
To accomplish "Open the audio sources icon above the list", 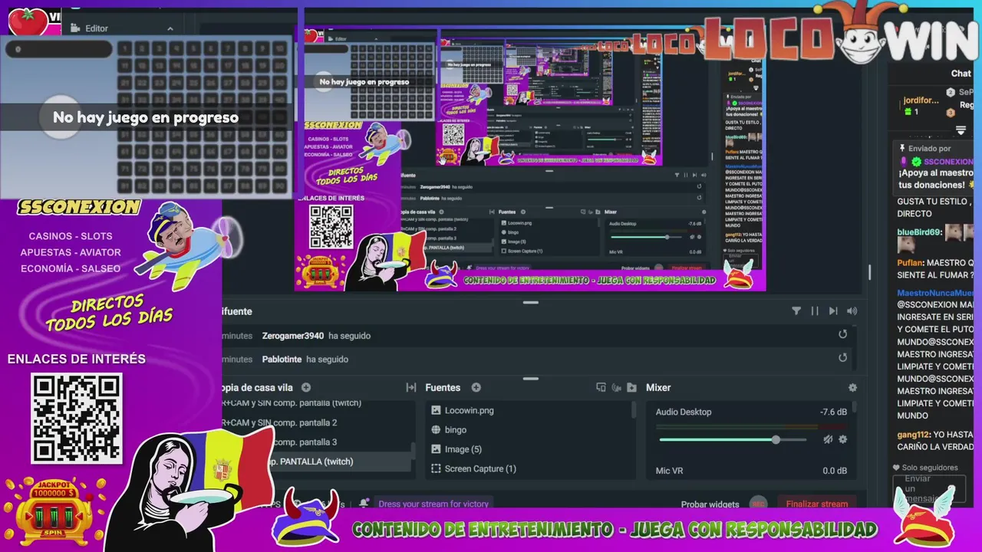I will [616, 387].
